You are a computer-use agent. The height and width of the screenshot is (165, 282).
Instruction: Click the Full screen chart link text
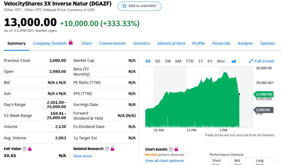coord(264,61)
